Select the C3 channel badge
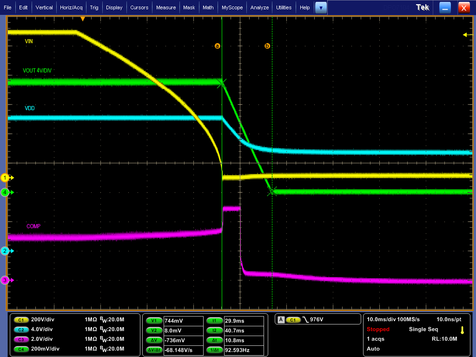 20,339
